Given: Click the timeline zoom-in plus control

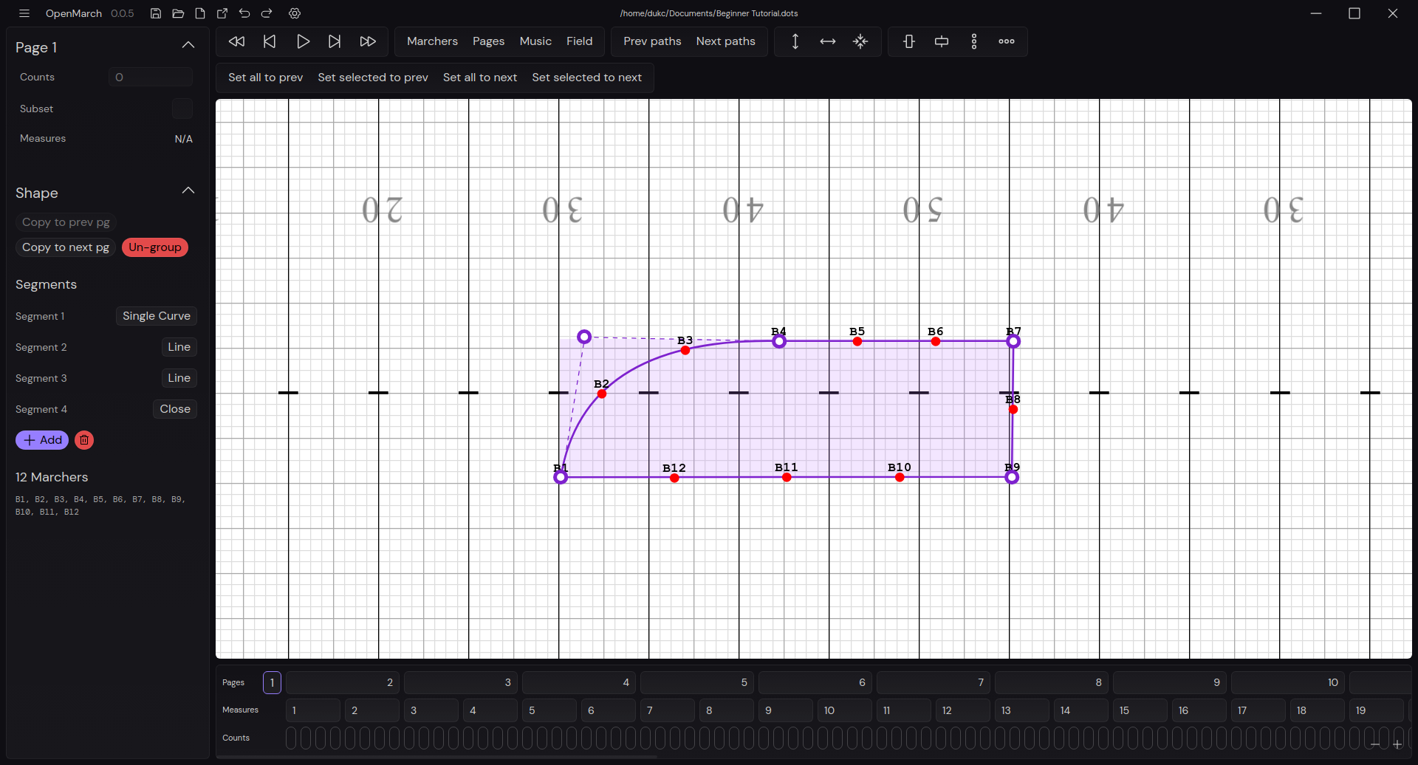Looking at the screenshot, I should pos(1397,744).
